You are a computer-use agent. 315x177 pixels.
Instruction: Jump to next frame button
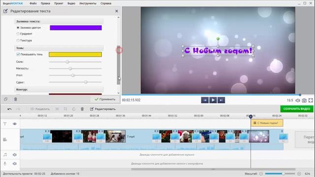[x=221, y=100]
